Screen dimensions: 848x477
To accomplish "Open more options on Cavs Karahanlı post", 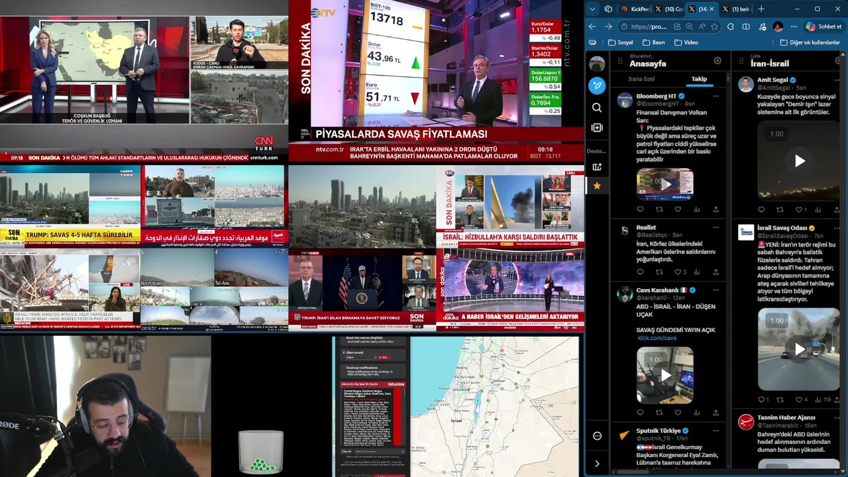I will [715, 290].
